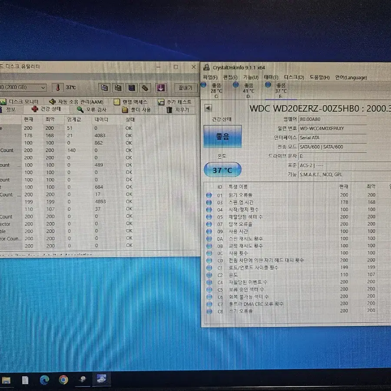Switch to the 디스크 모니터 tab
The width and height of the screenshot is (391, 391).
point(20,102)
